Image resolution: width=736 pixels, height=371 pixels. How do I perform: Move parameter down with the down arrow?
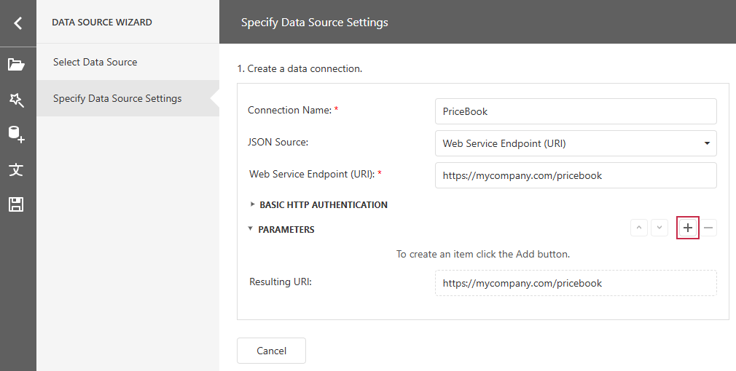(x=659, y=228)
